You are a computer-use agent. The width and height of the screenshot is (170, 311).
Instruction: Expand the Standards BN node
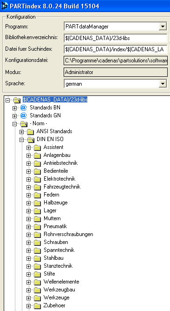tap(14, 108)
